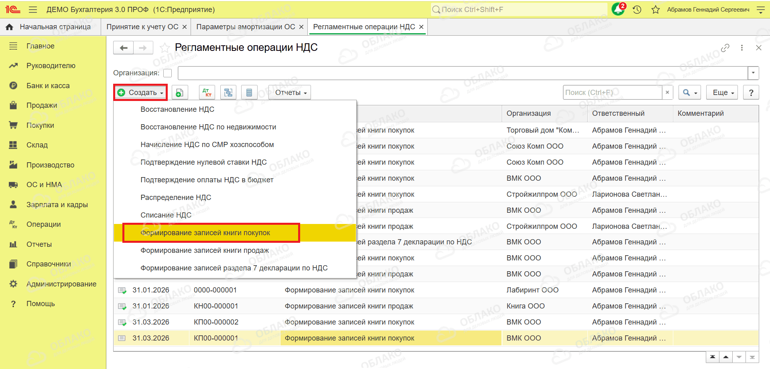Open the ОС и НМА section
770x369 pixels.
44,185
